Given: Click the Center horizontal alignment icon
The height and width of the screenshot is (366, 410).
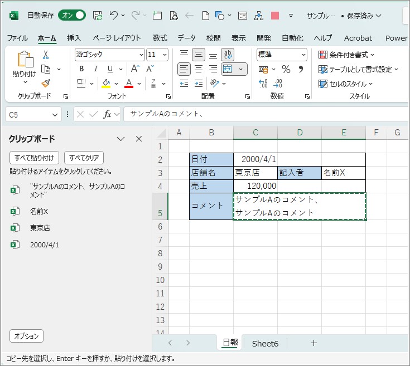Looking at the screenshot, I should [199, 69].
